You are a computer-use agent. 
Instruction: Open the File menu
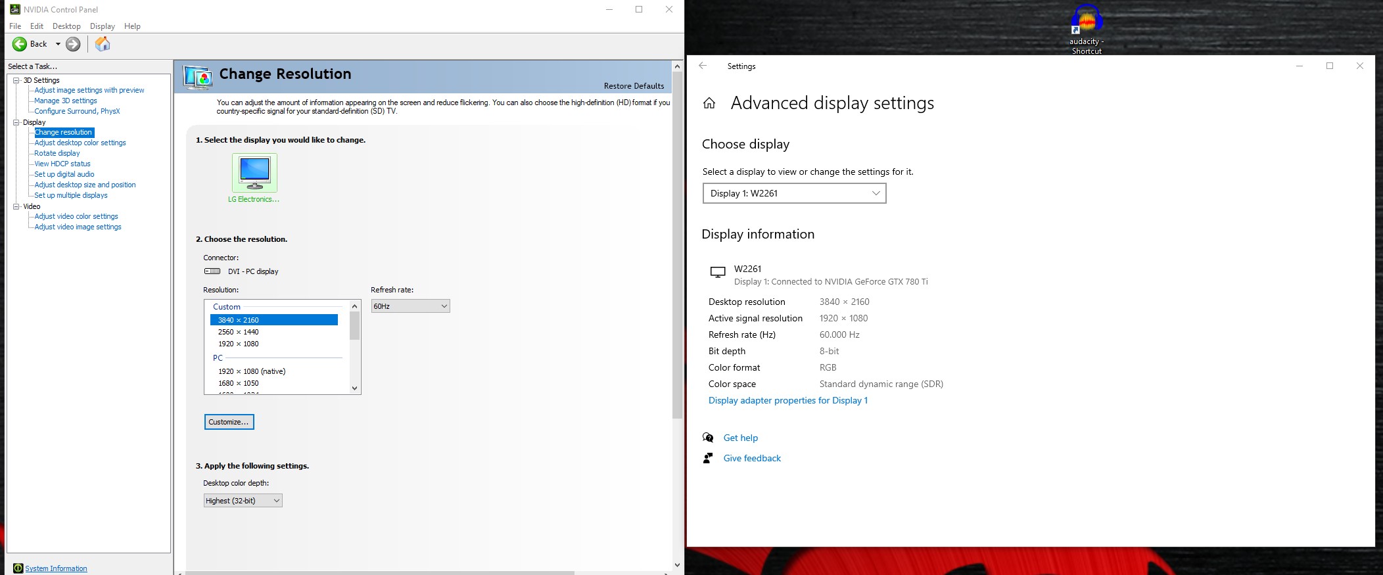tap(15, 26)
